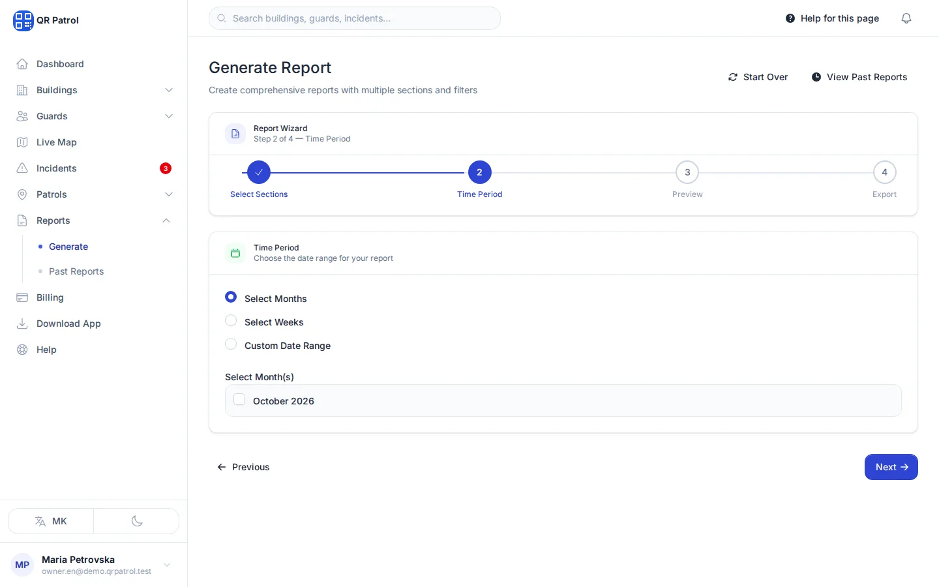The height and width of the screenshot is (587, 939).
Task: Open the Maria Petrovska account dropdown
Action: click(x=93, y=565)
